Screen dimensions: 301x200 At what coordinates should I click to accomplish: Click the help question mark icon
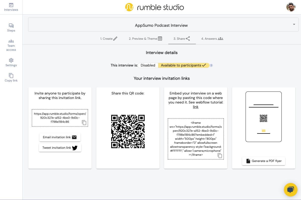tap(211, 65)
